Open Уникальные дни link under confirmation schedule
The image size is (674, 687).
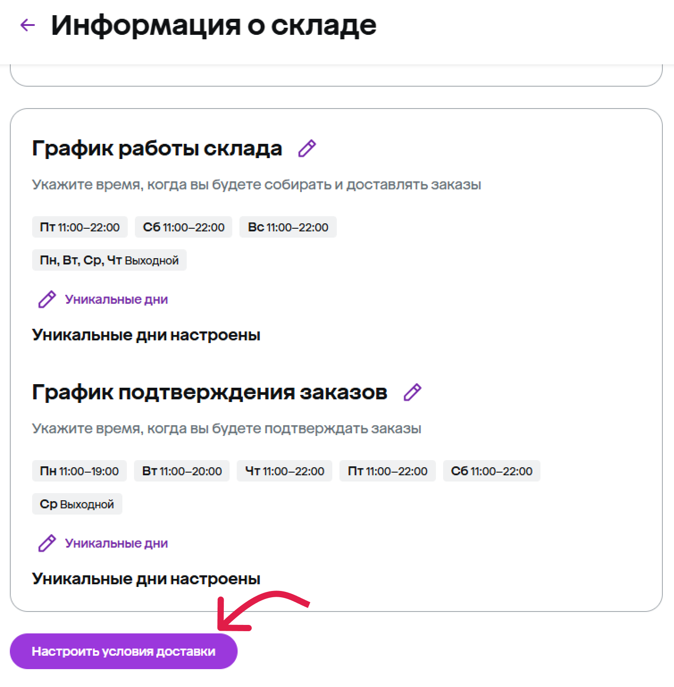[x=117, y=543]
